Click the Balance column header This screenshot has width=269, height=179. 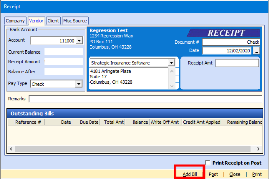(x=137, y=122)
